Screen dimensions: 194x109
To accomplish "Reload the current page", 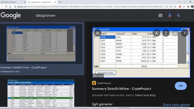I will (x=6, y=7).
